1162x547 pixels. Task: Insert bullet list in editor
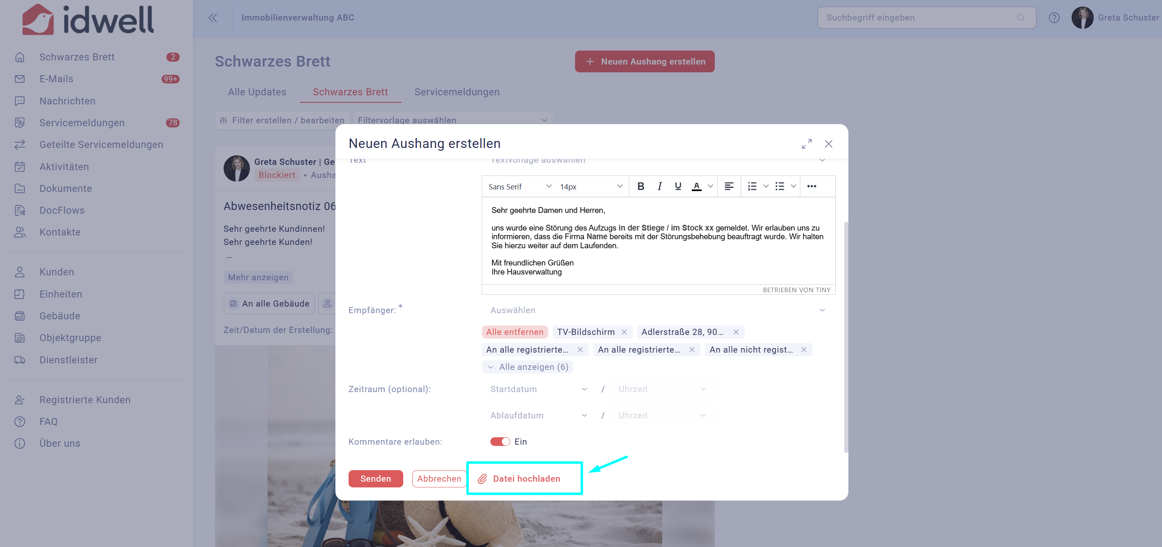[779, 186]
